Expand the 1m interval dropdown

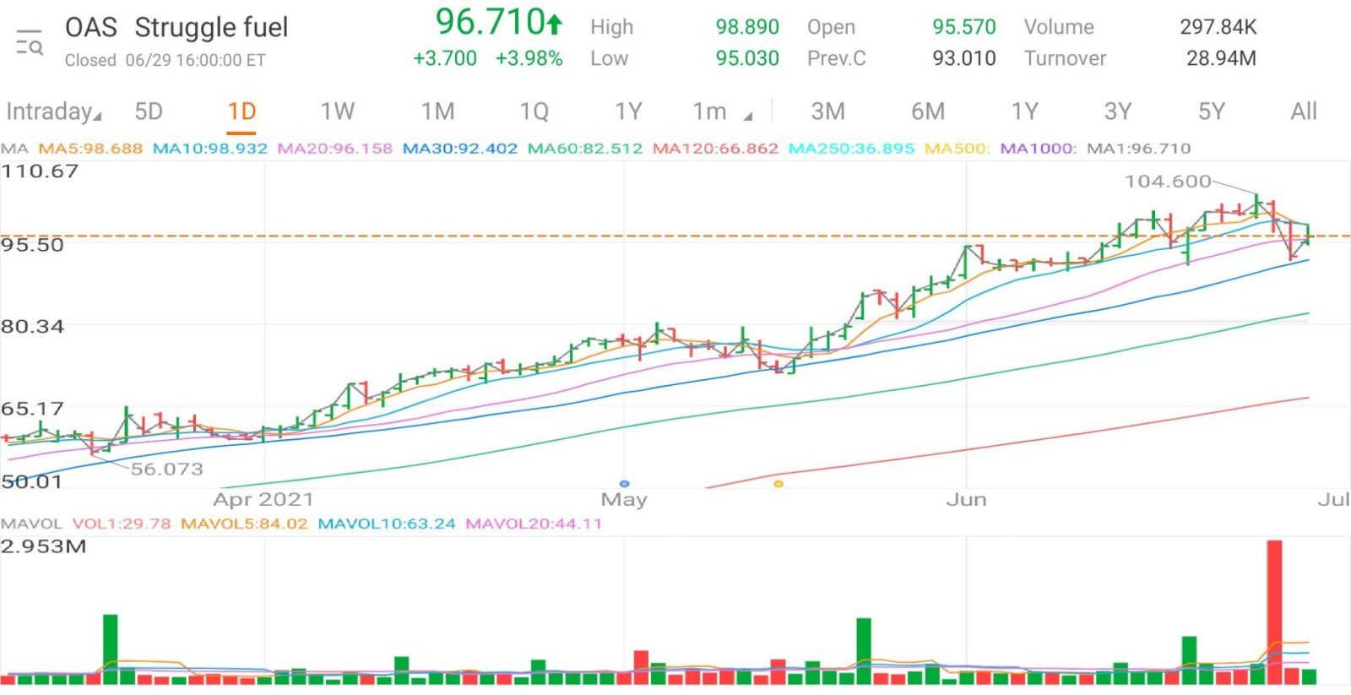tap(722, 111)
